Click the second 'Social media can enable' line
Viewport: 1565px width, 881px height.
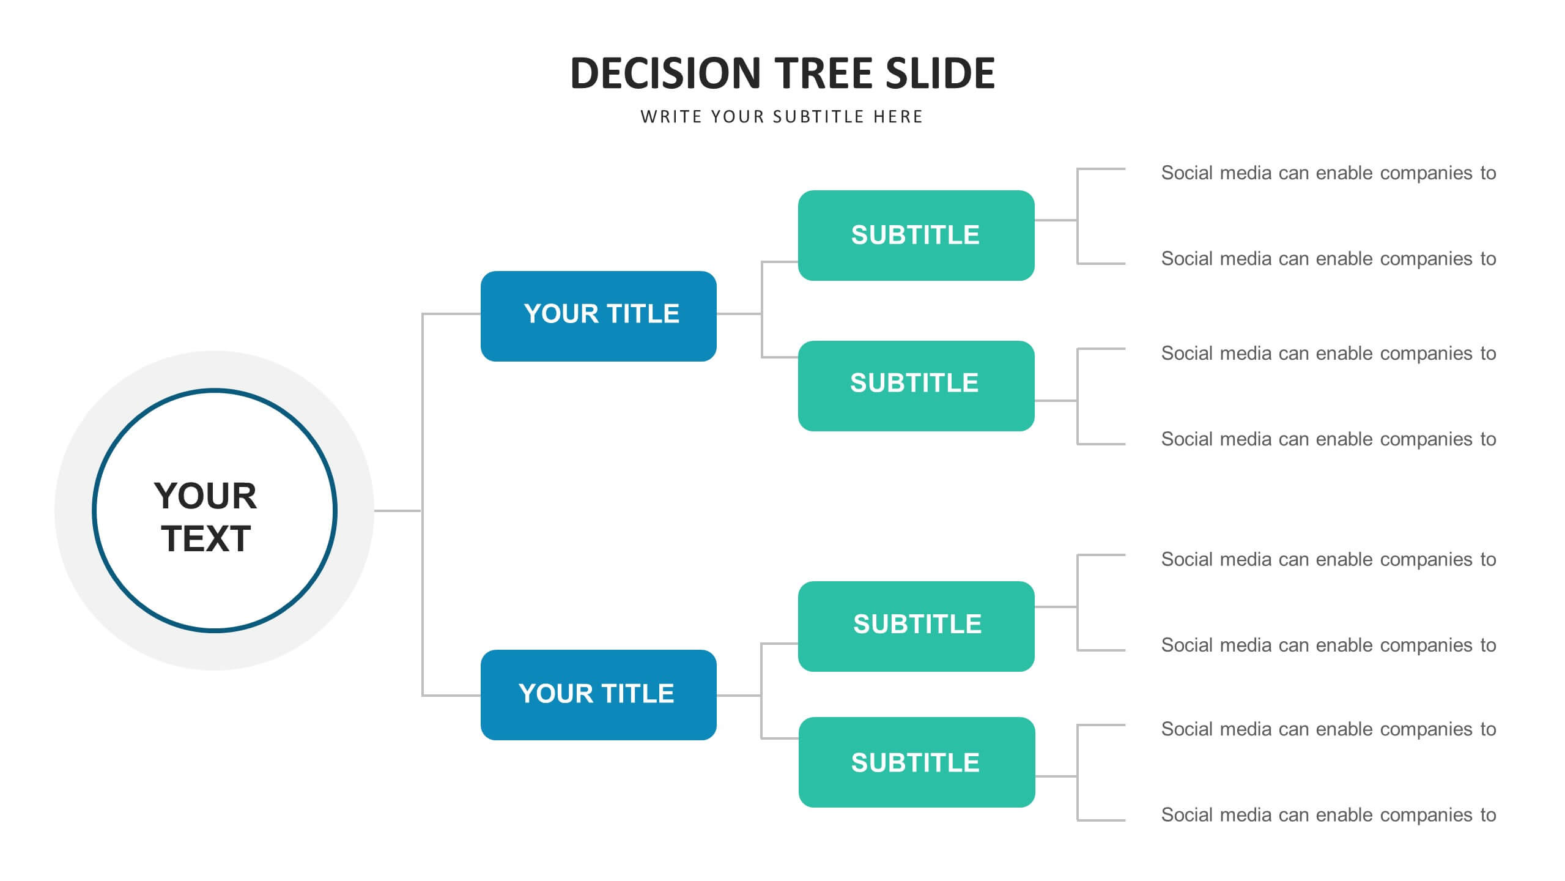(1328, 259)
